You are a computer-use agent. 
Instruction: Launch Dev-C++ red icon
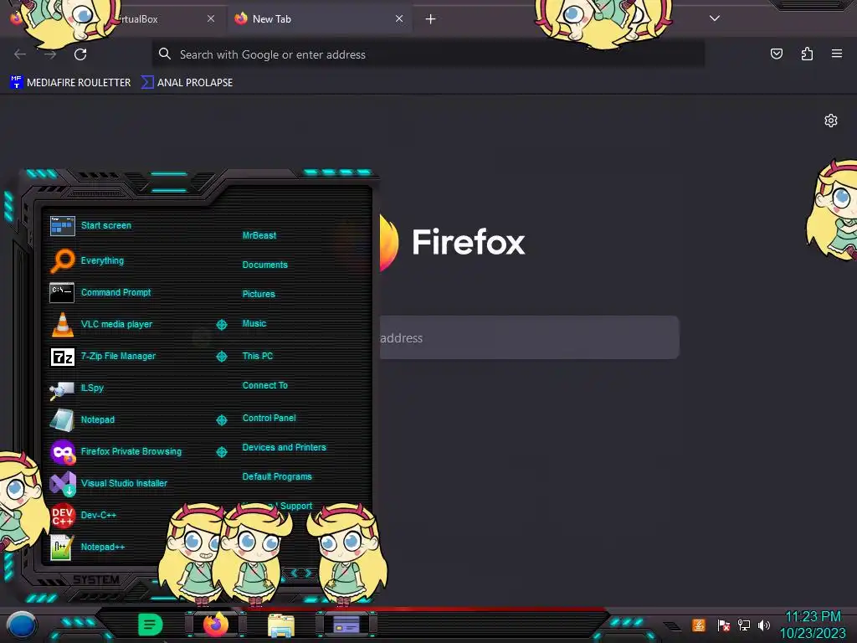tap(62, 515)
